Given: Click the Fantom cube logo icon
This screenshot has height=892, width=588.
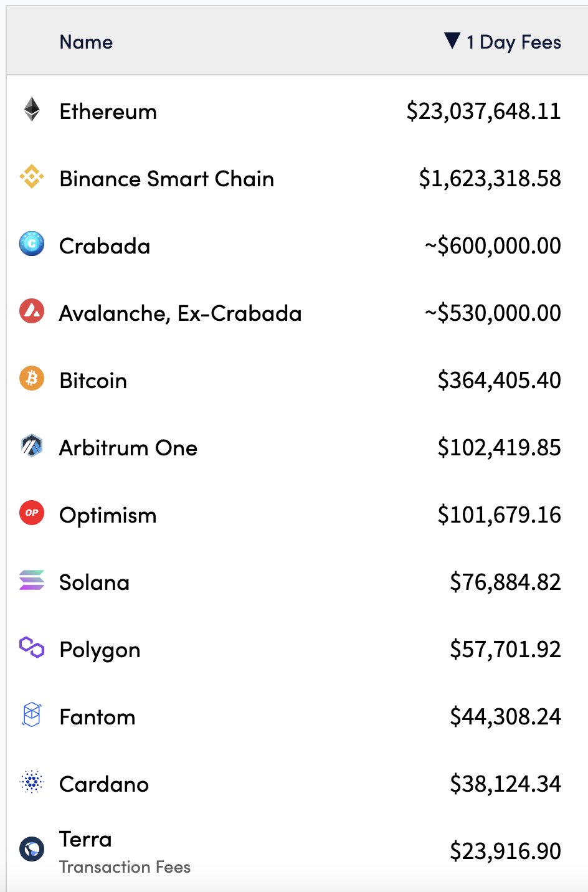Looking at the screenshot, I should click(32, 714).
